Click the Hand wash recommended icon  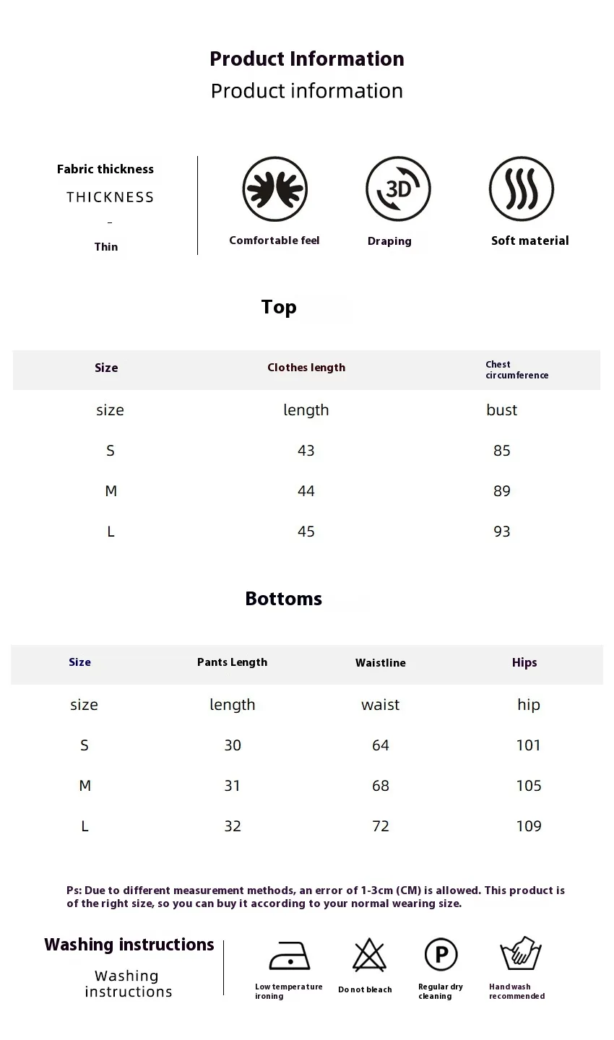point(521,954)
